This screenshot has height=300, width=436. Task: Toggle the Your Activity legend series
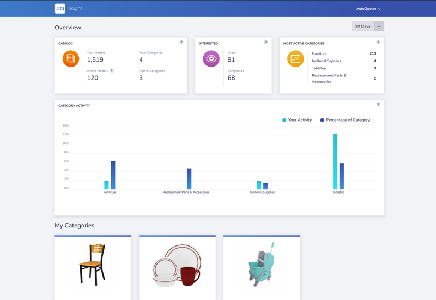[x=297, y=120]
